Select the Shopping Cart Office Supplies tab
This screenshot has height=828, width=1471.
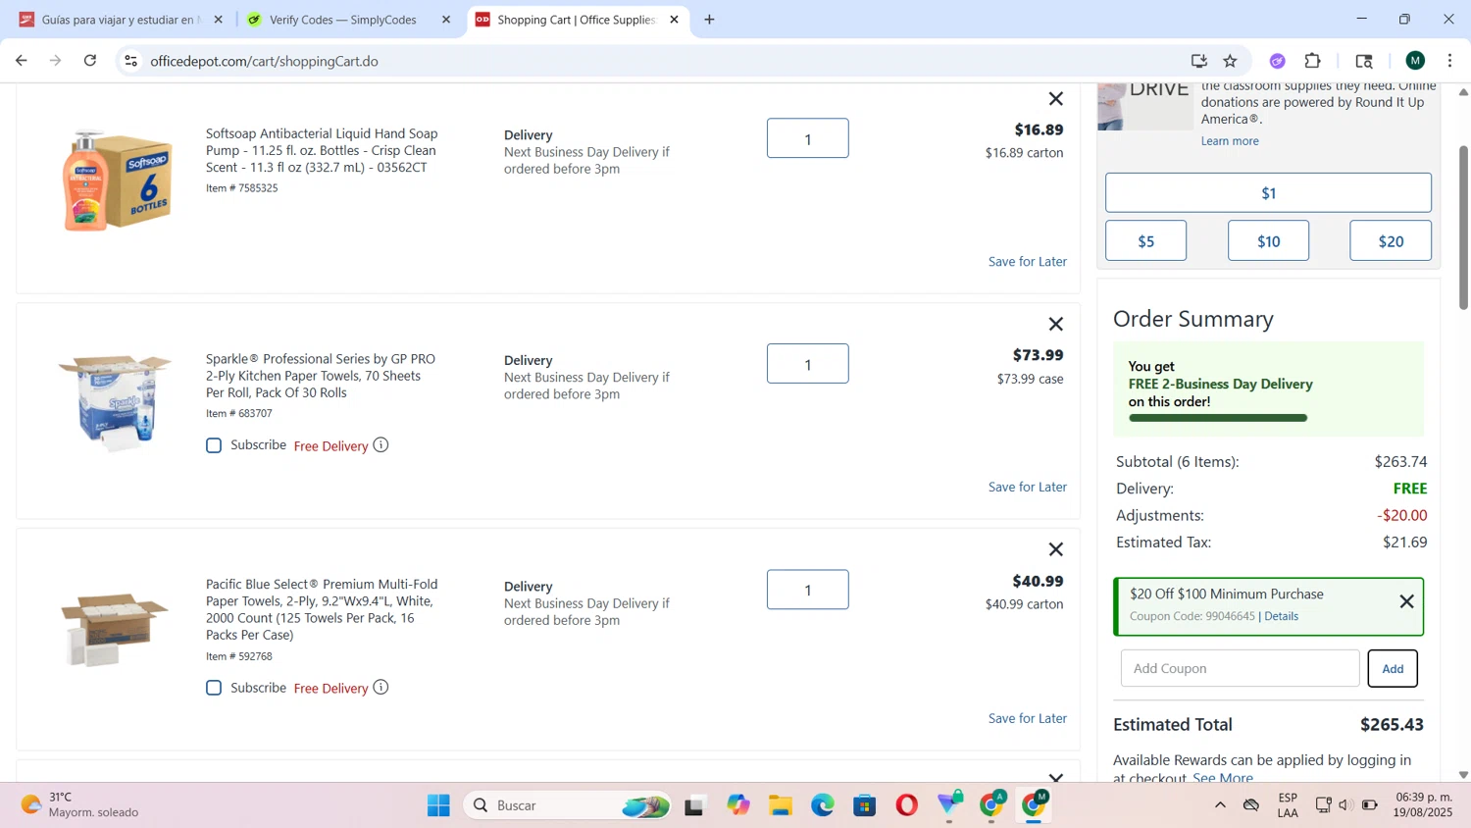[577, 20]
